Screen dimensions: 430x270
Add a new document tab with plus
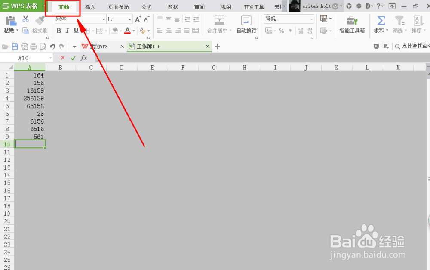click(218, 47)
